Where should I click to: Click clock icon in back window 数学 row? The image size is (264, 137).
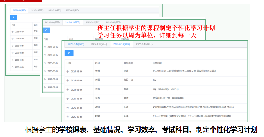(12, 67)
